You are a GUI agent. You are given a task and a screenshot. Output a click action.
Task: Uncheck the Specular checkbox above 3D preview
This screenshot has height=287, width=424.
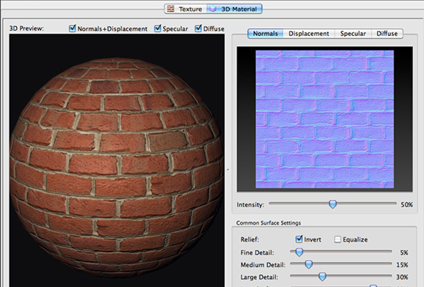coord(158,29)
